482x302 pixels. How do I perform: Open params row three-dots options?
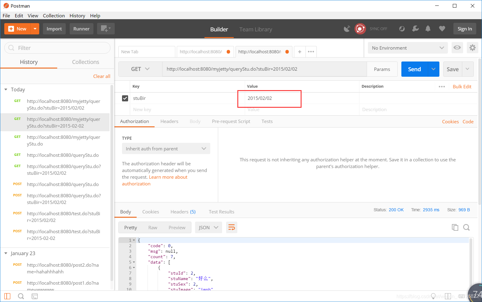[x=442, y=86]
